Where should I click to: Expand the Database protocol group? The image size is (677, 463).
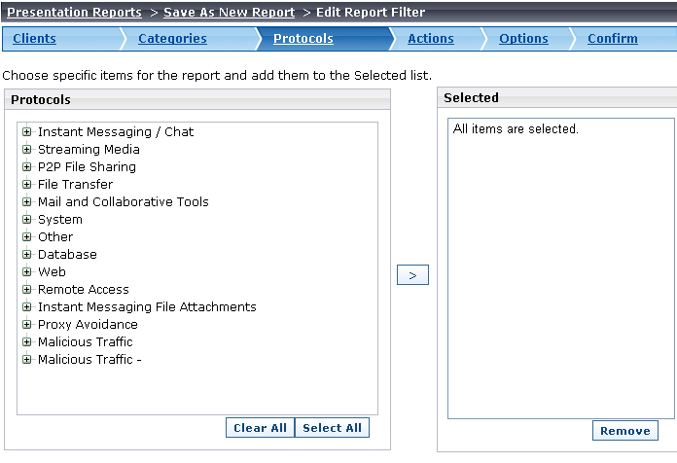tap(27, 255)
